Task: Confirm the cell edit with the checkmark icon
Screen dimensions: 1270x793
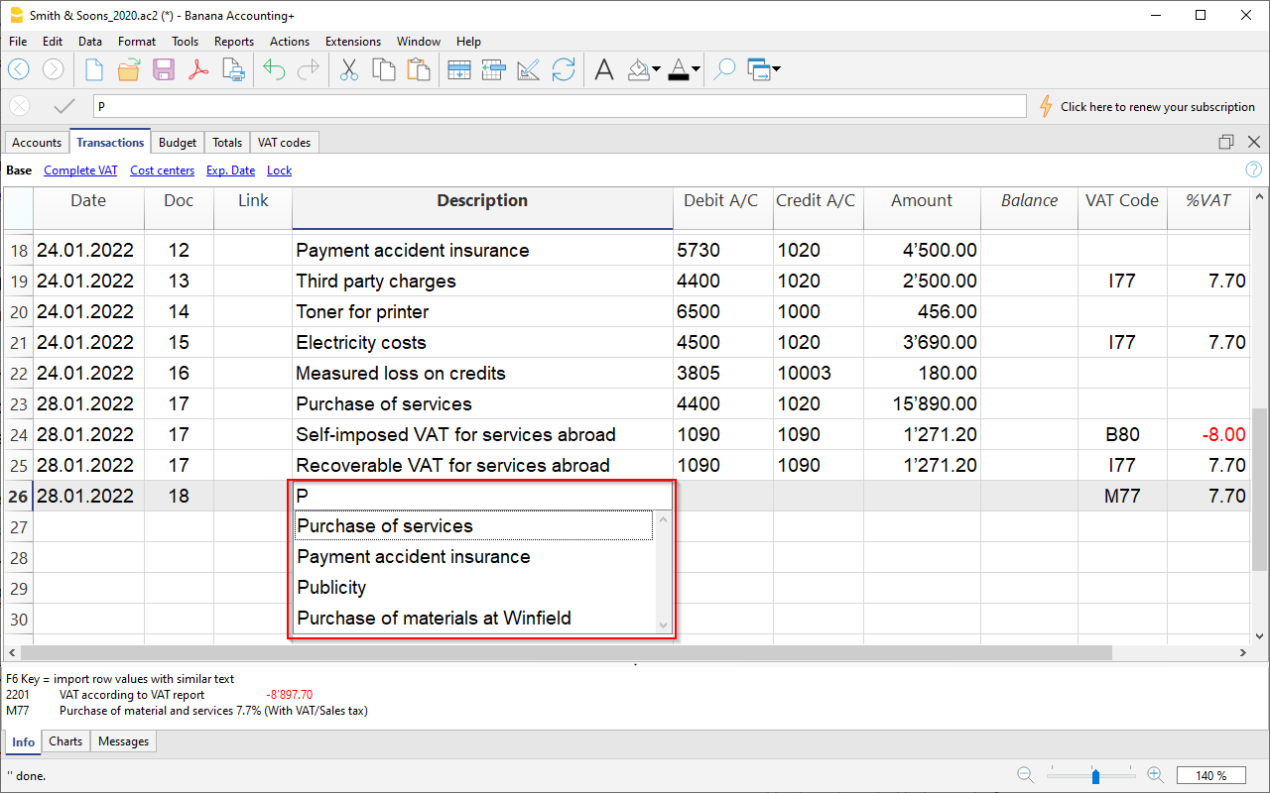Action: (x=64, y=106)
